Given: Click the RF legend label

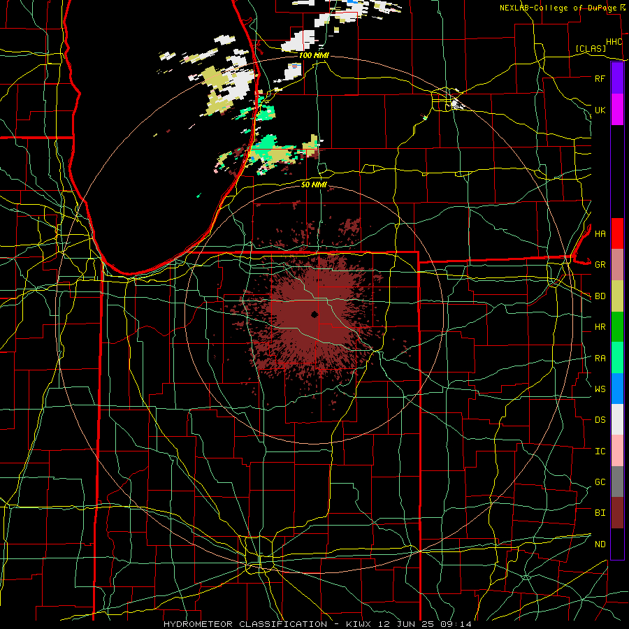Looking at the screenshot, I should (600, 78).
